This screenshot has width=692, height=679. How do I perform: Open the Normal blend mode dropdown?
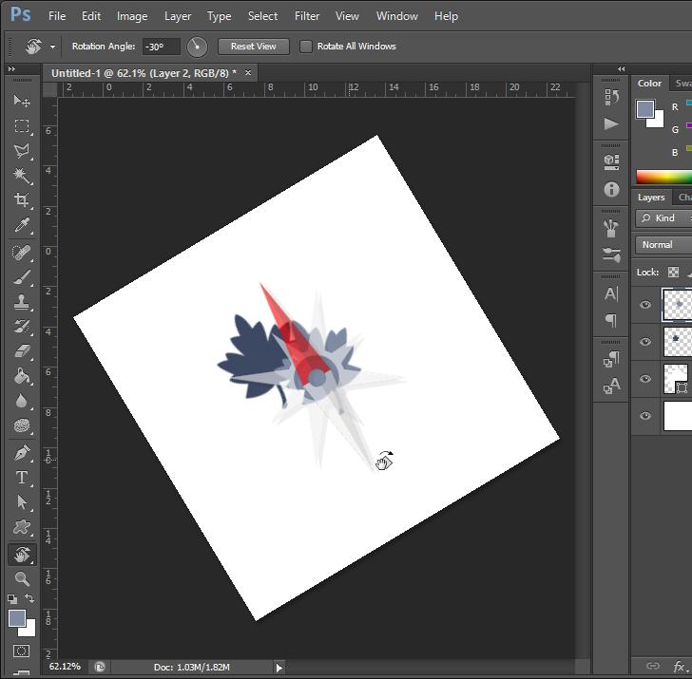[x=663, y=245]
